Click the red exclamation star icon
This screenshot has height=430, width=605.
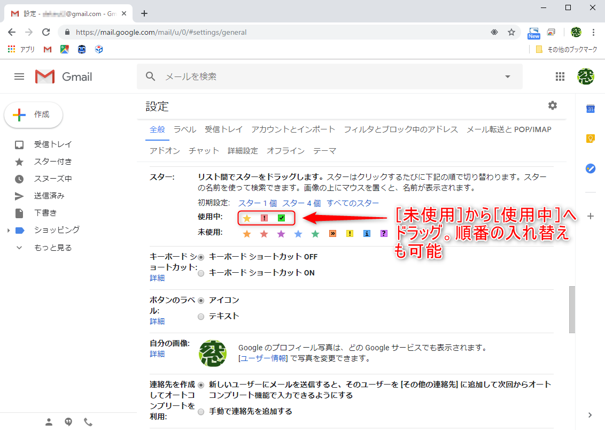tap(263, 218)
